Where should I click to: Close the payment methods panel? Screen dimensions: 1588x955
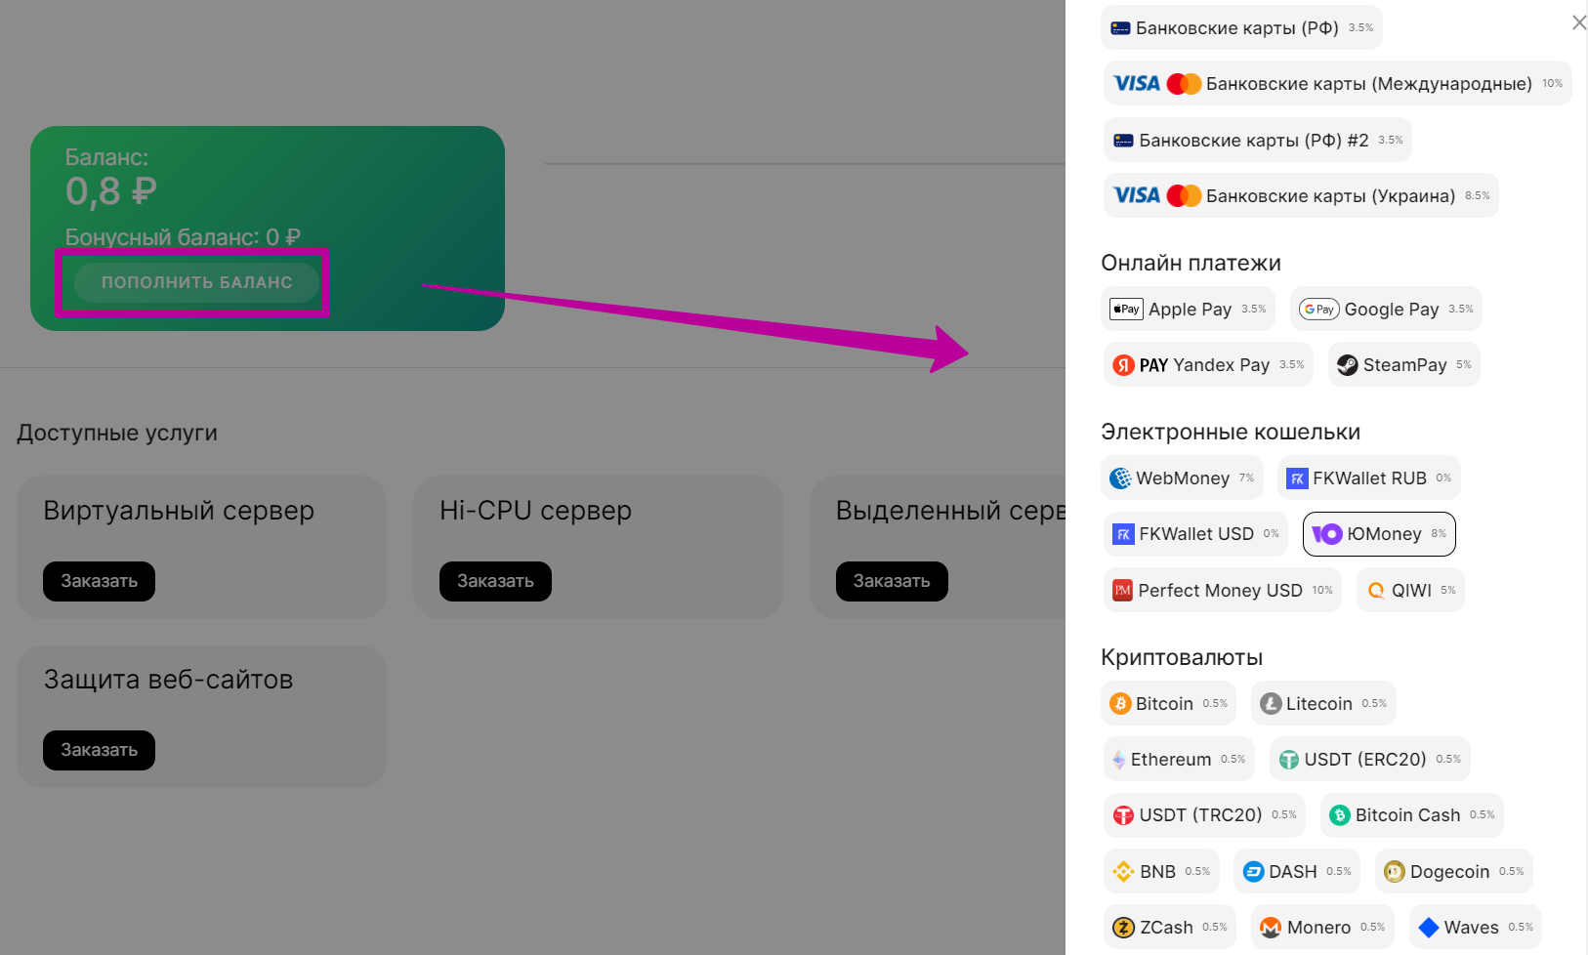tap(1578, 22)
